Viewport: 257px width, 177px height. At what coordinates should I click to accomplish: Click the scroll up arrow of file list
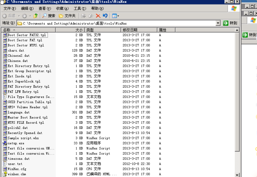click(237, 30)
